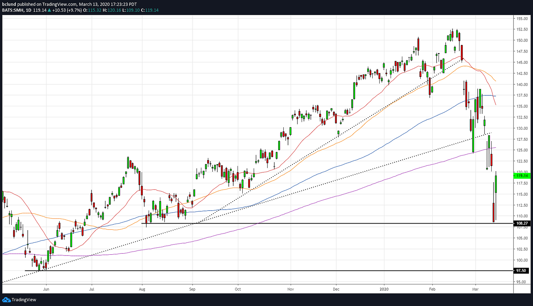Click the 137.50 price axis label
The height and width of the screenshot is (306, 533).
point(522,95)
